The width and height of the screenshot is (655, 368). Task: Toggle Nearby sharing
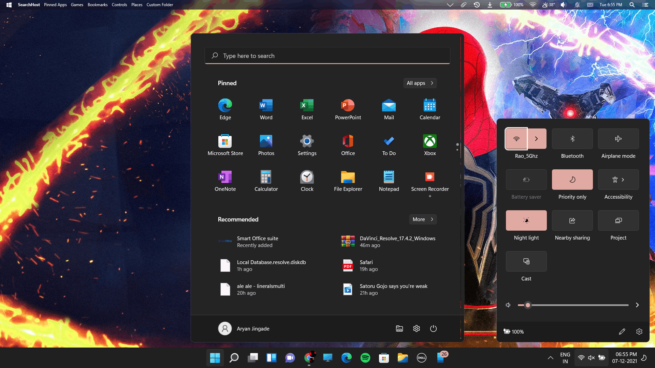coord(572,220)
